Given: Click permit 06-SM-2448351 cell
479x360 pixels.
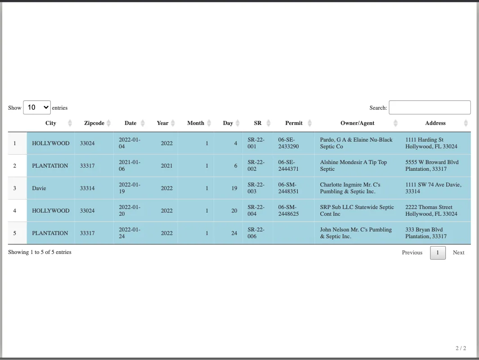Looking at the screenshot, I should coord(294,188).
